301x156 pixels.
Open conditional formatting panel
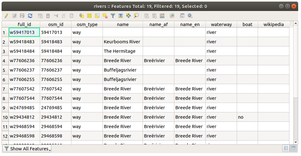coord(172,16)
